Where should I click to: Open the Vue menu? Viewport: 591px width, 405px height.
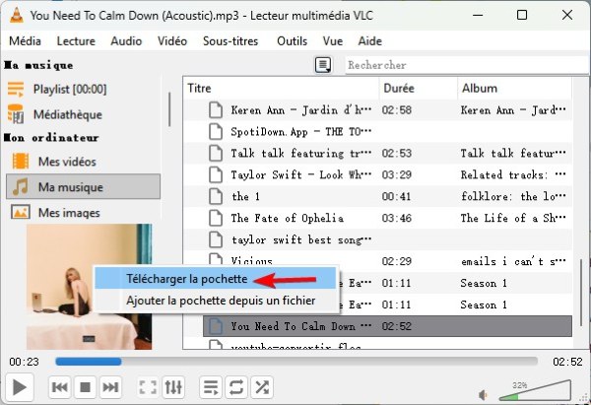(x=333, y=40)
